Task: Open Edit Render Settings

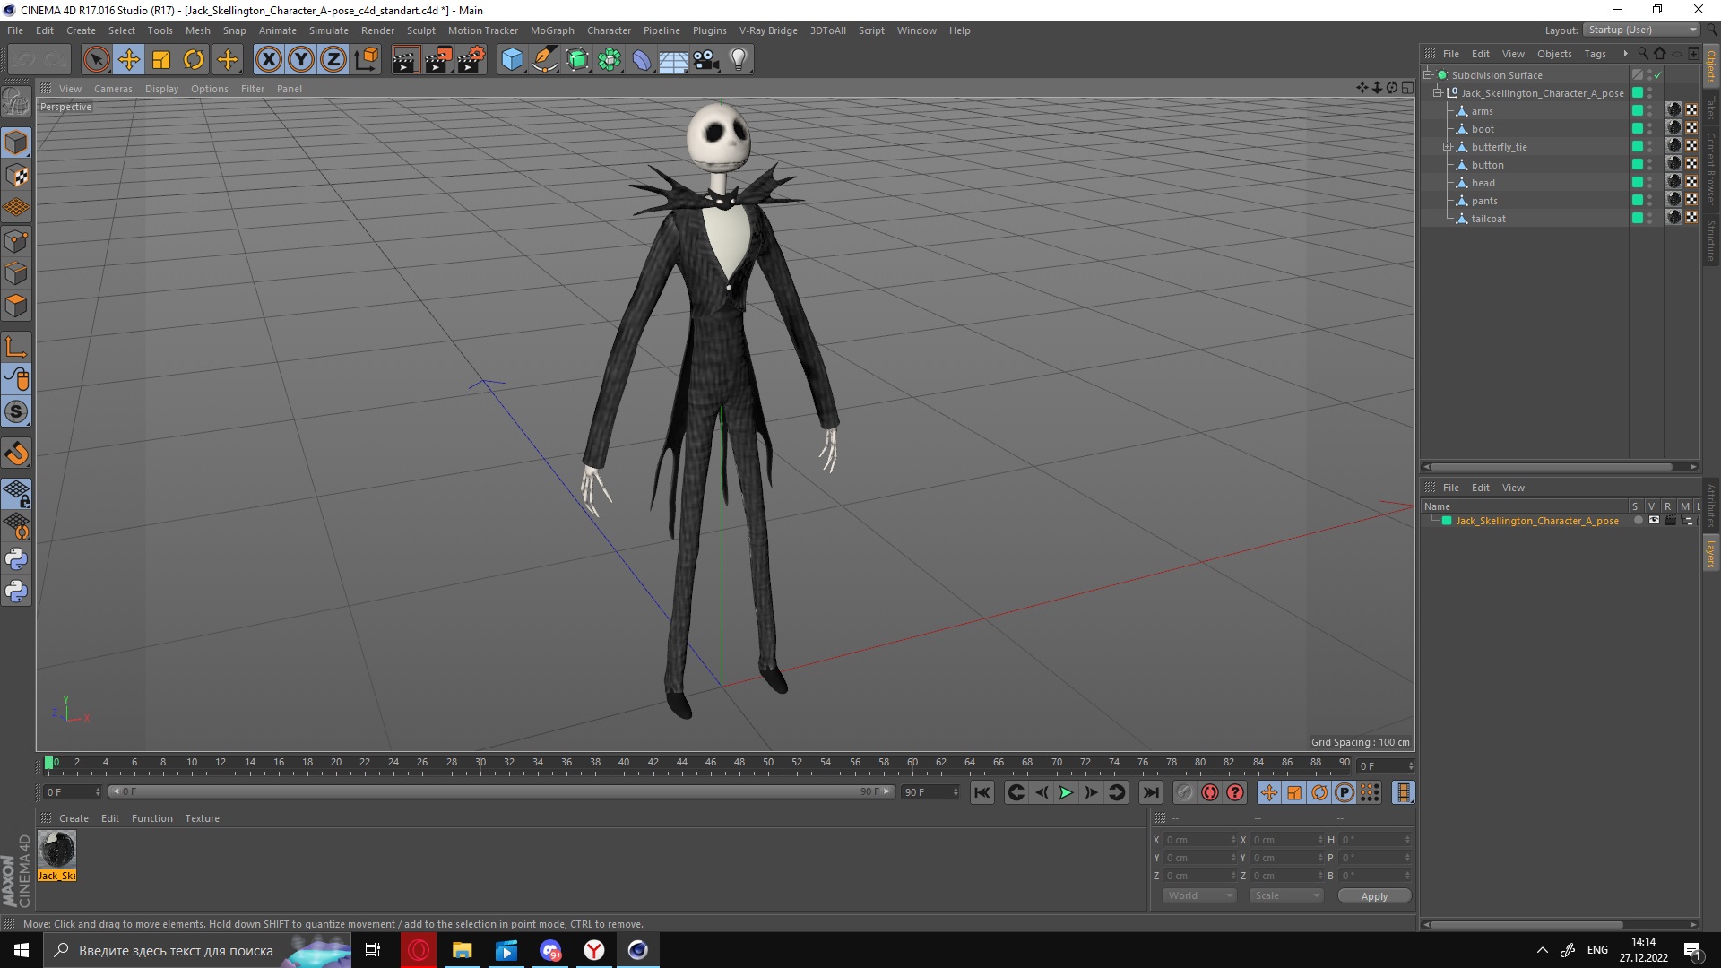Action: point(471,60)
